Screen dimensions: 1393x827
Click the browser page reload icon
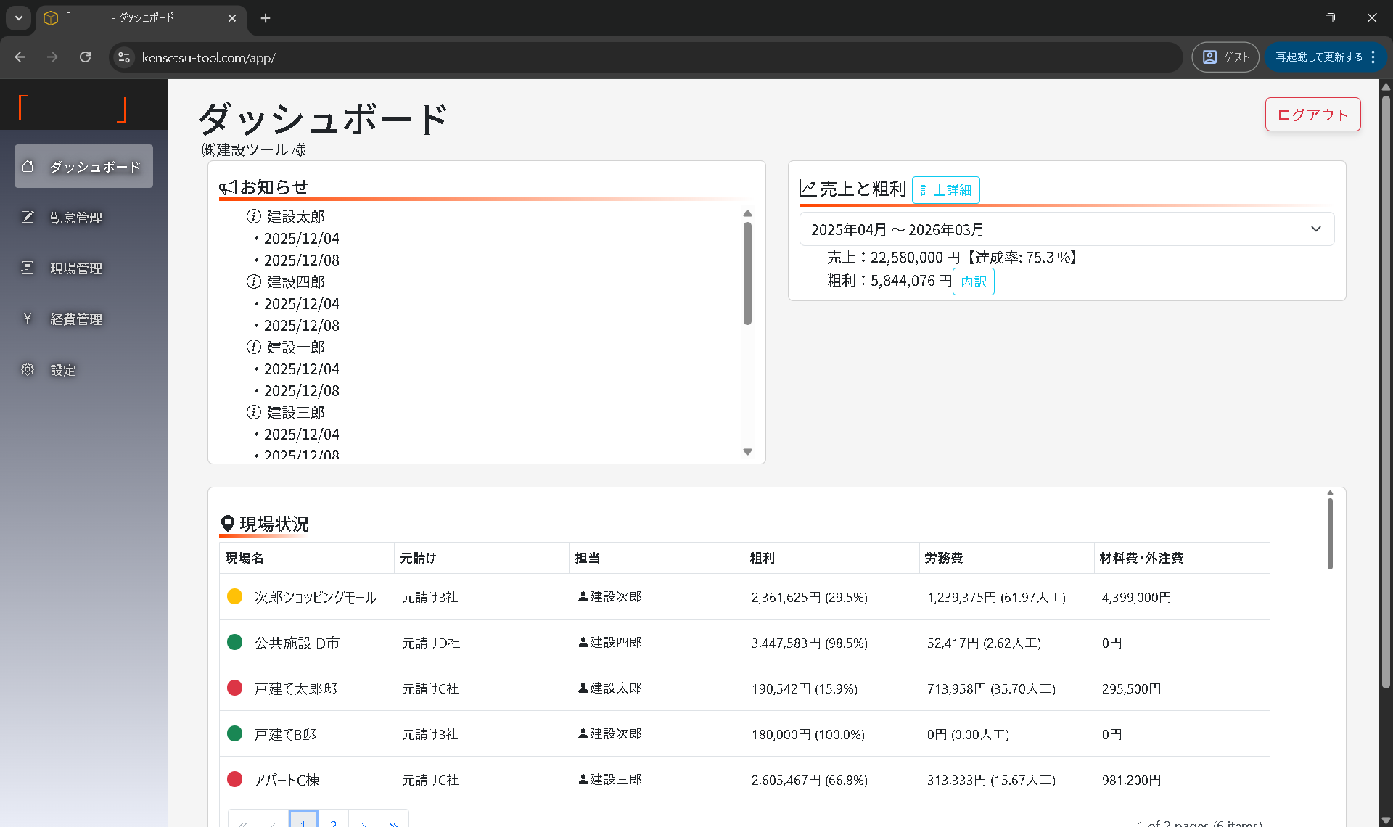coord(86,57)
